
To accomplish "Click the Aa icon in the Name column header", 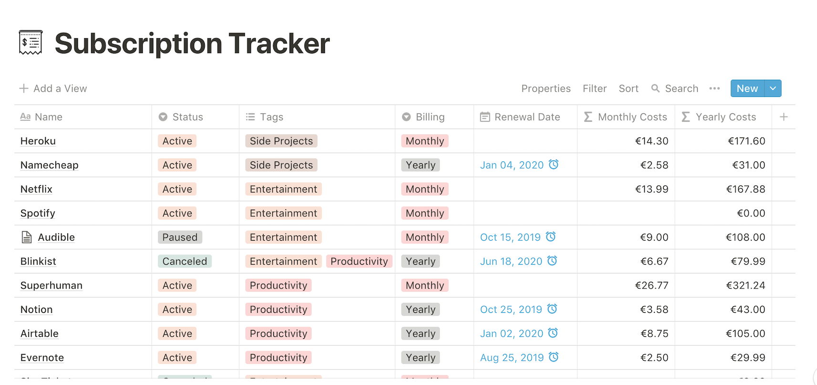I will click(26, 117).
